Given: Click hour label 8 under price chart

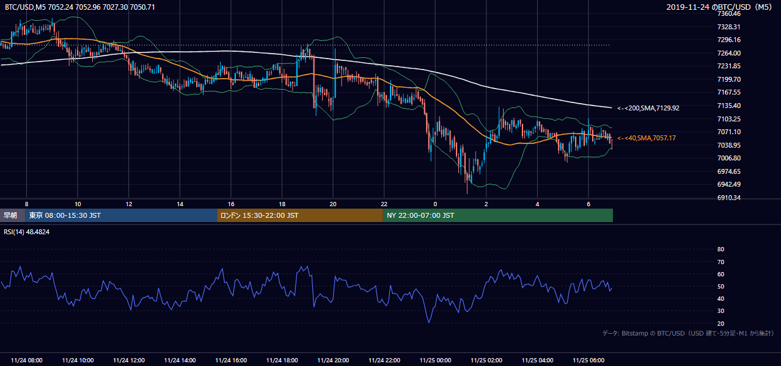Looking at the screenshot, I should coord(26,204).
